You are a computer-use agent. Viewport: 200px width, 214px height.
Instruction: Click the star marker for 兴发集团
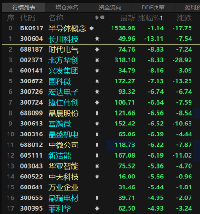97,71
